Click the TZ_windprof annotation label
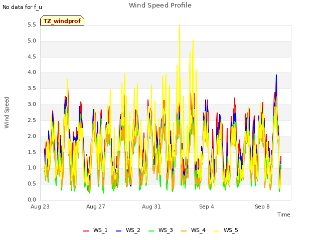321x240 pixels. pyautogui.click(x=62, y=20)
